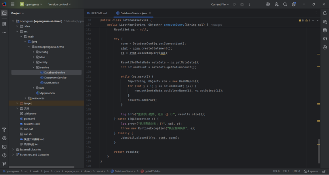The image size is (329, 175).
Task: Open the Project tool window icon
Action: point(4,13)
